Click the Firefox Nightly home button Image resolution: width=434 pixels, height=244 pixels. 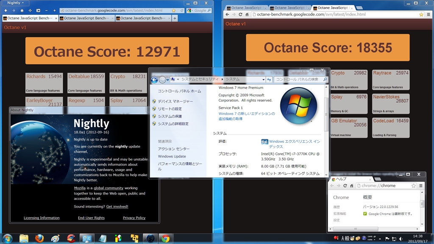point(22,11)
